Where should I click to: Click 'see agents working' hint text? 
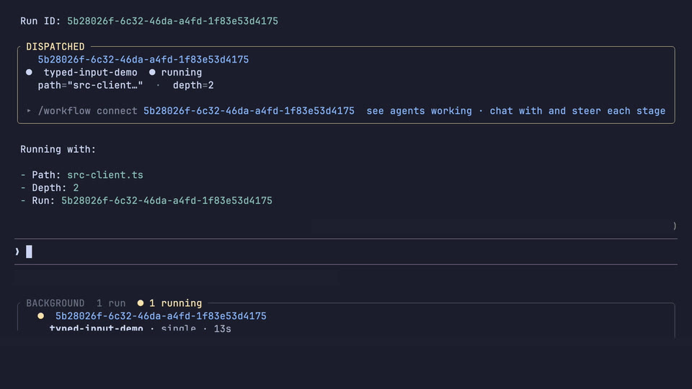(420, 111)
